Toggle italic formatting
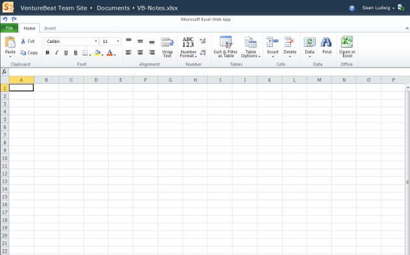The width and height of the screenshot is (410, 255). (57, 53)
